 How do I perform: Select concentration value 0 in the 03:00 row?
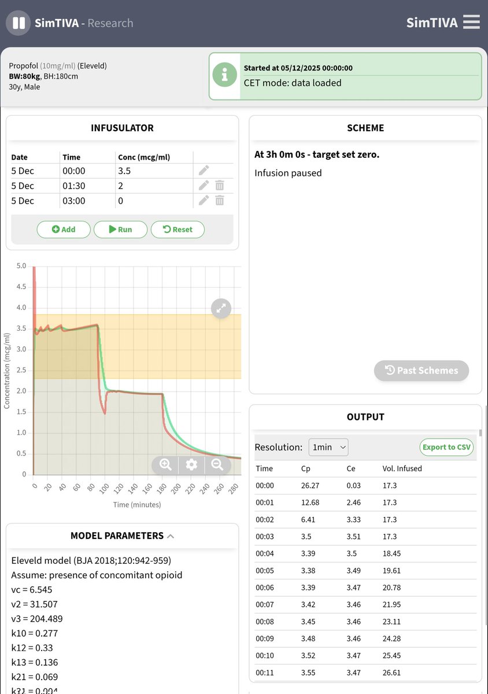point(120,201)
